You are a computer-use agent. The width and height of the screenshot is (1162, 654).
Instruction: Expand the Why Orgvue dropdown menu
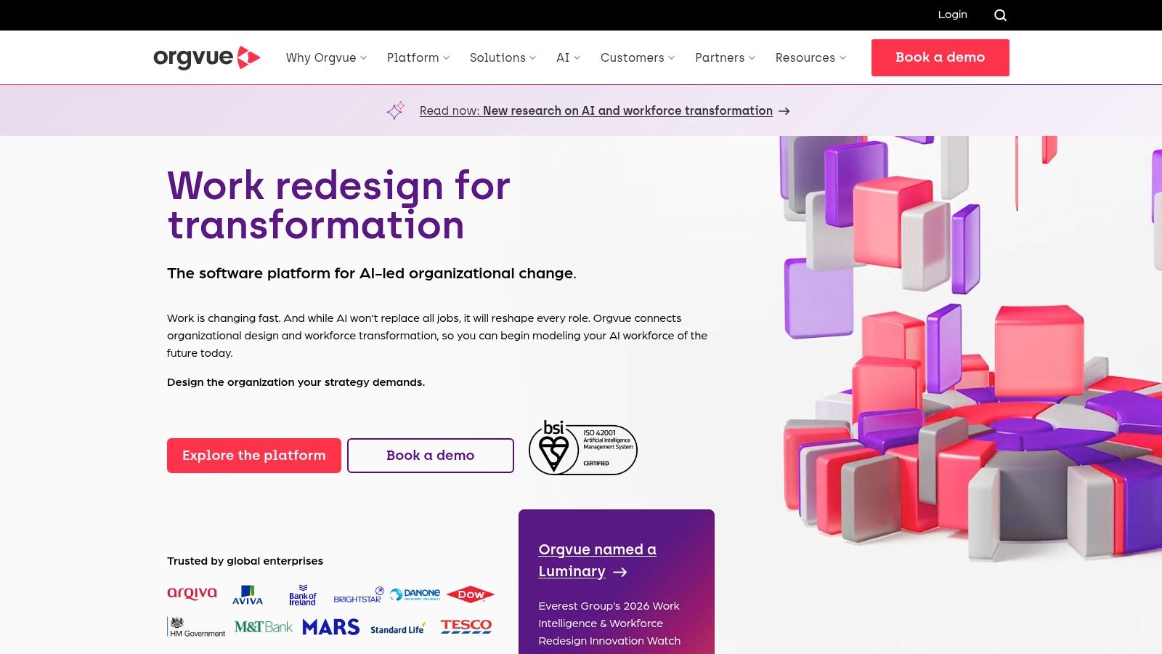pos(326,57)
